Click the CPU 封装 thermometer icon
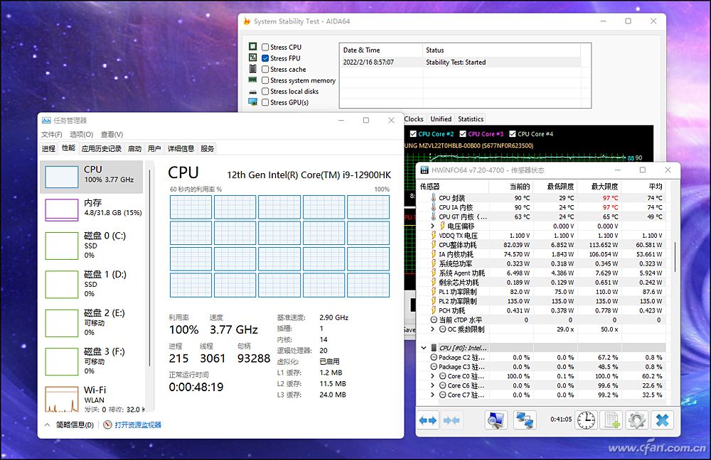Viewport: 711px width, 460px height. [434, 198]
